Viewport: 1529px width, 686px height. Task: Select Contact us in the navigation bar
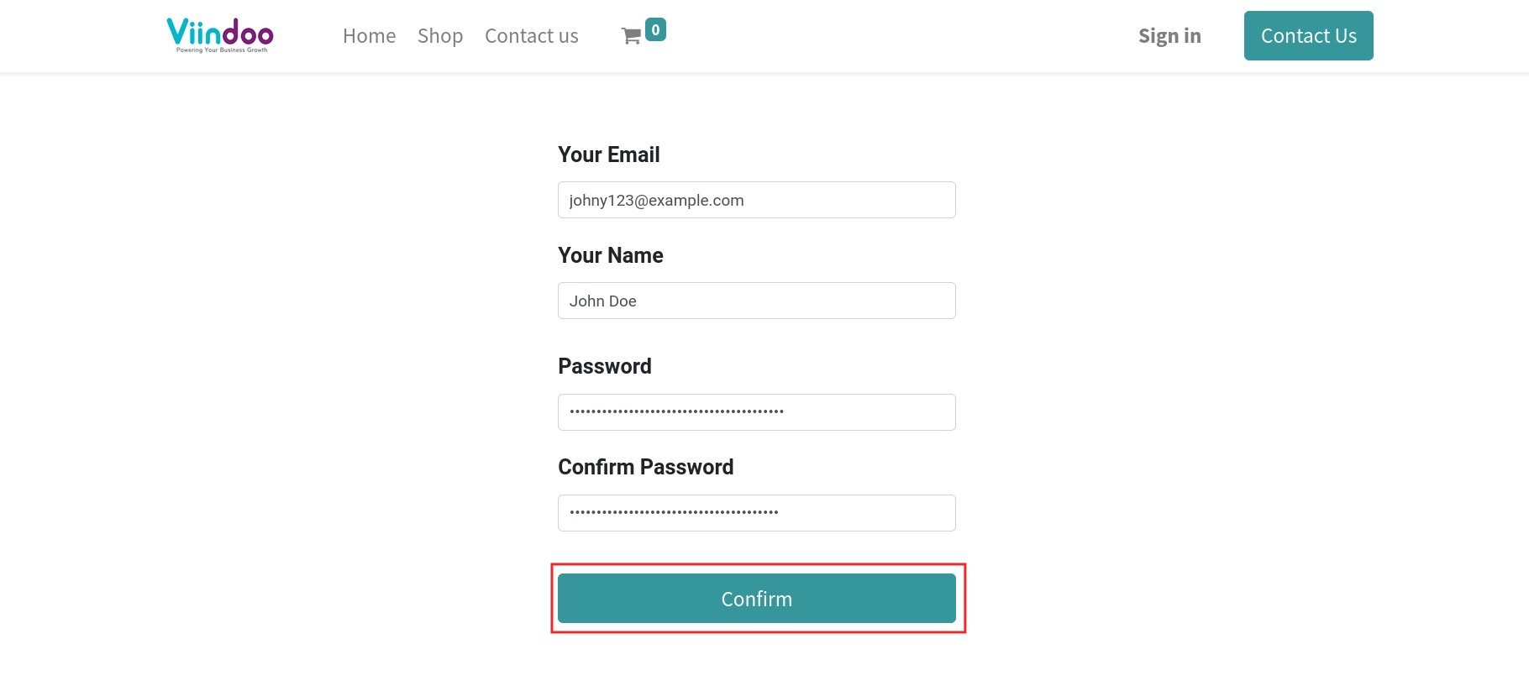click(531, 36)
